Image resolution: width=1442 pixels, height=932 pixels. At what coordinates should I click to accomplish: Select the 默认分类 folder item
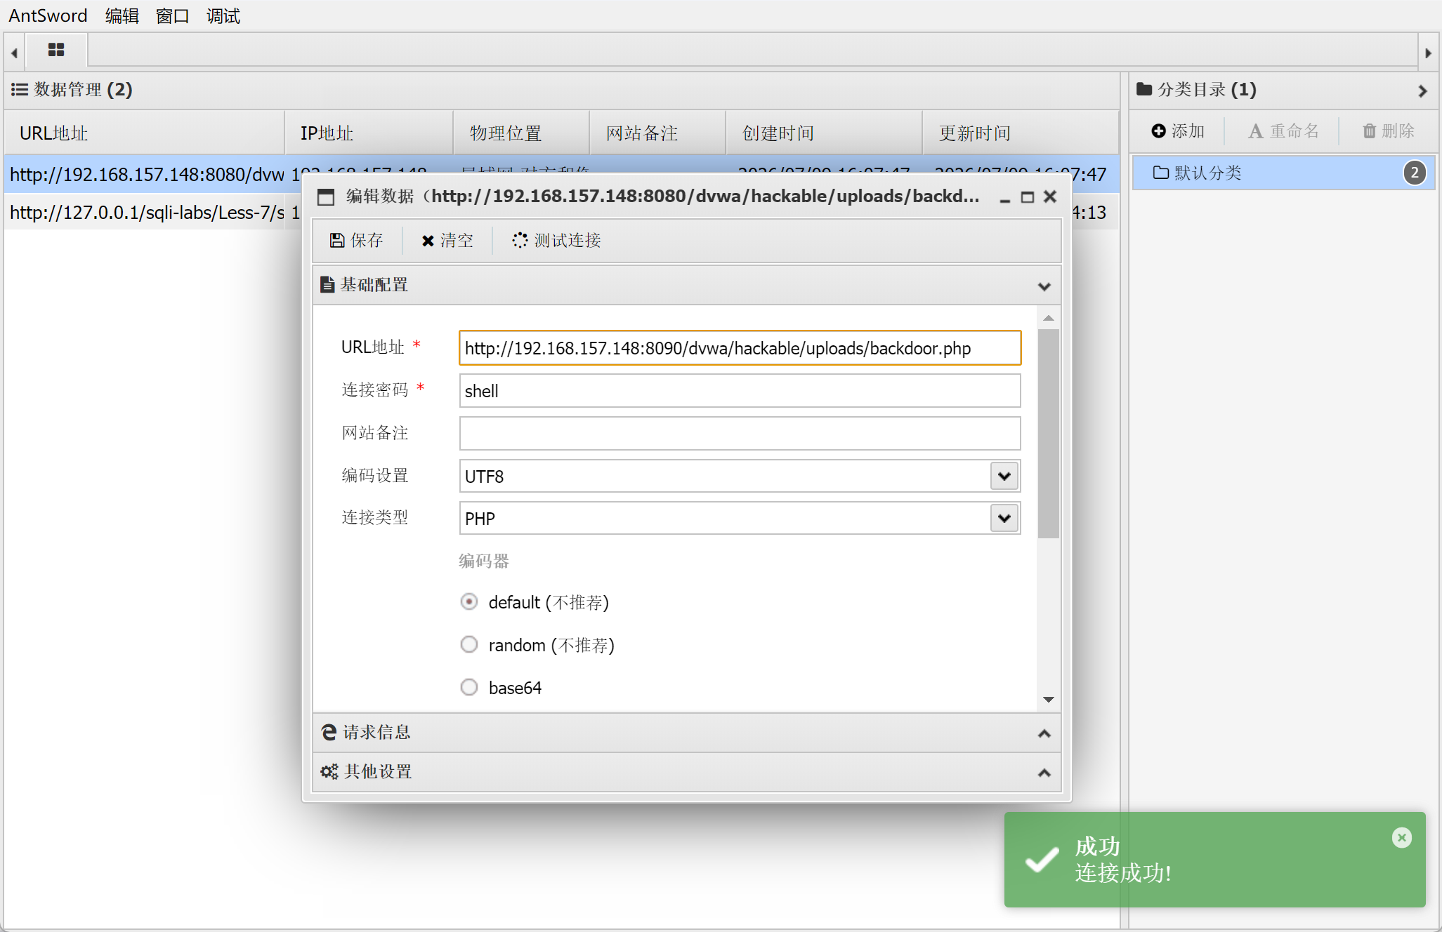[1283, 173]
